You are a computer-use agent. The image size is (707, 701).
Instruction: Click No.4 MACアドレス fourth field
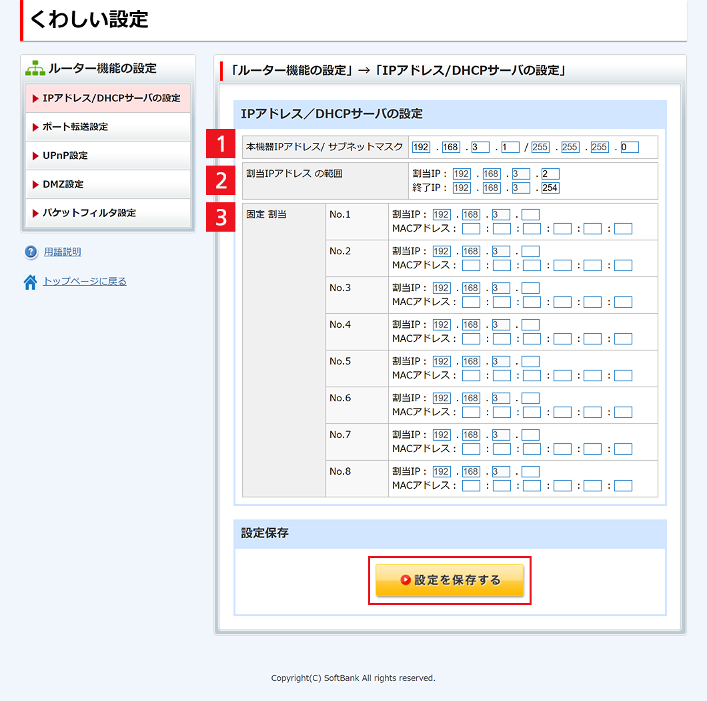562,339
